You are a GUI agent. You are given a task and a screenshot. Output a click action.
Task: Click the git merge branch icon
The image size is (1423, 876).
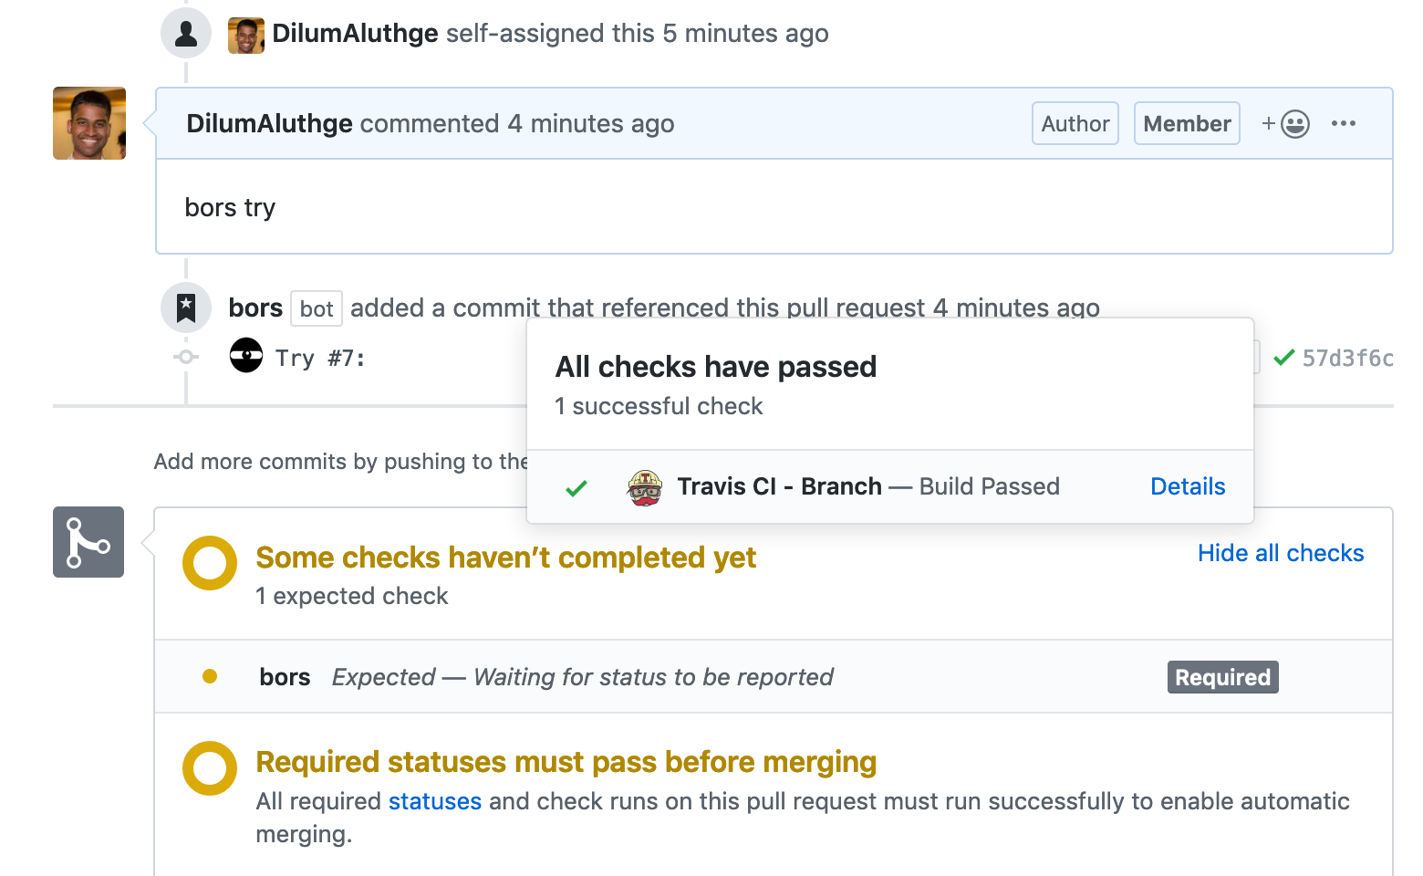[x=88, y=542]
